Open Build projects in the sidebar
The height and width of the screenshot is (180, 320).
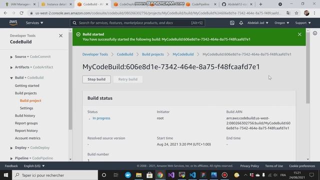(x=25, y=93)
